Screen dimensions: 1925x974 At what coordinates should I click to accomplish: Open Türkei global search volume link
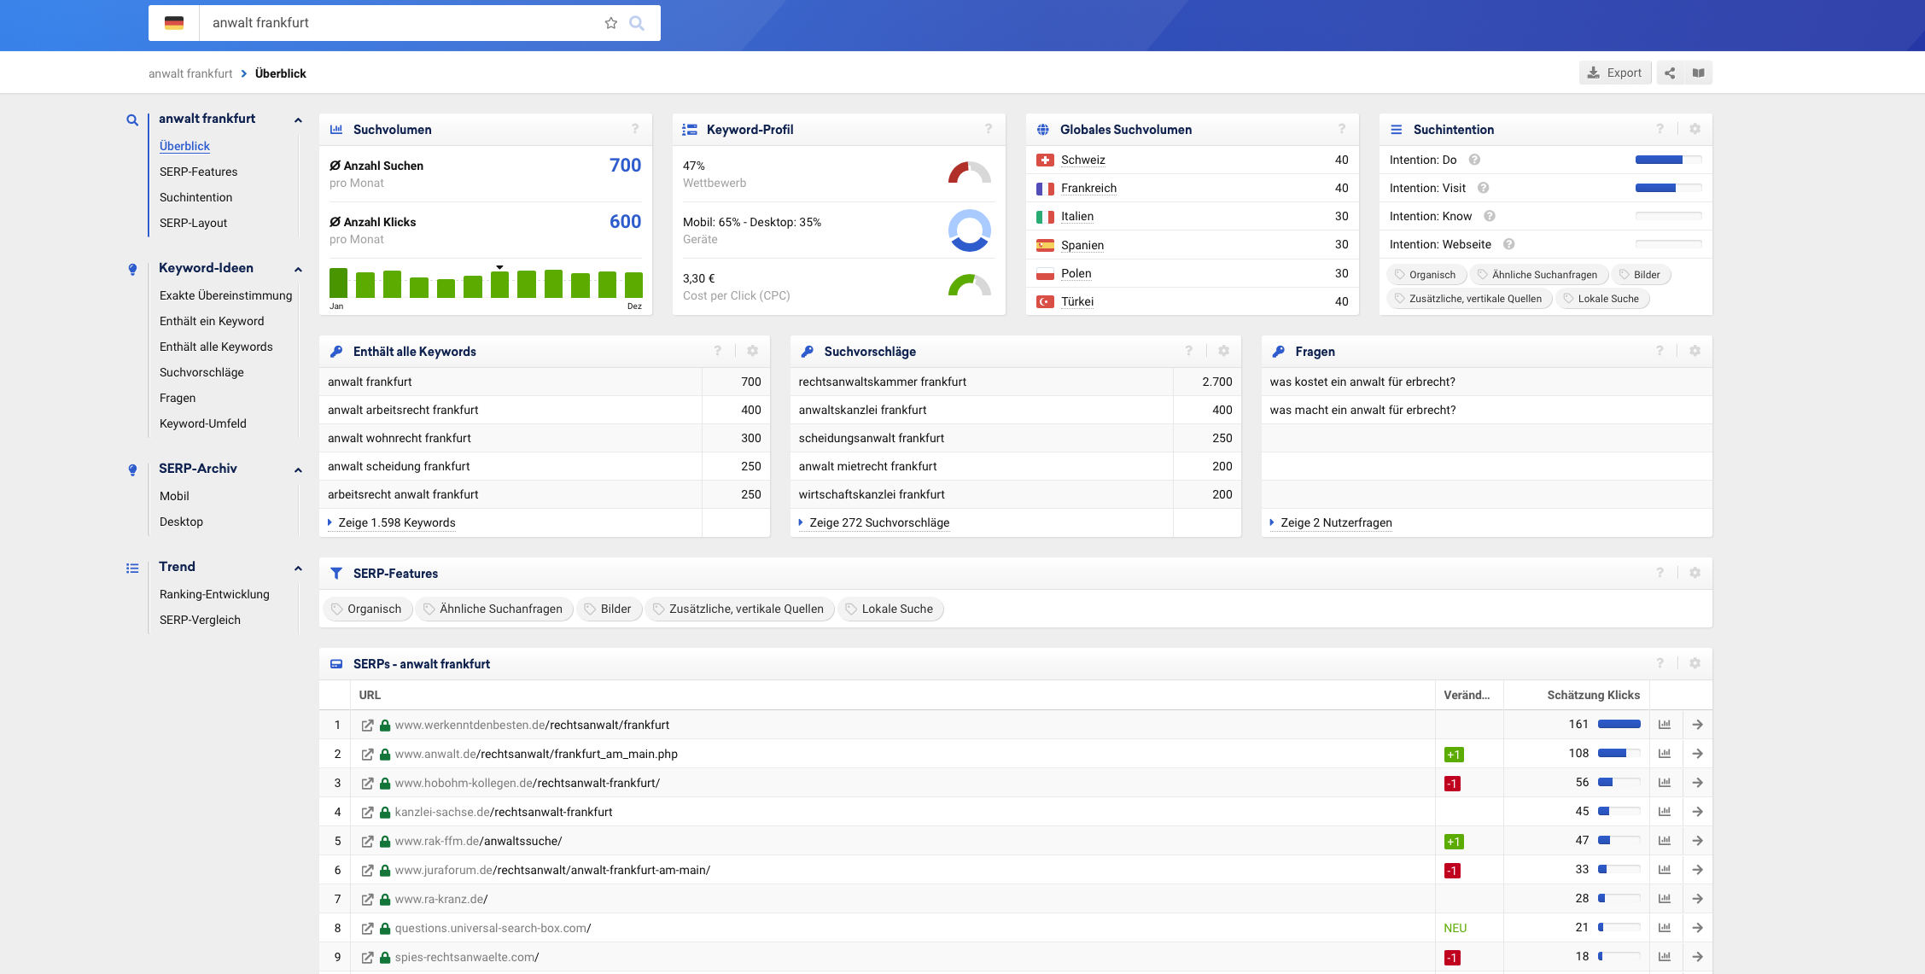point(1077,301)
